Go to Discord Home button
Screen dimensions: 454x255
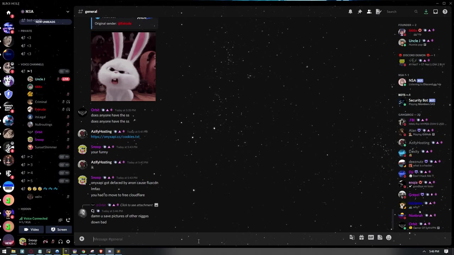pos(9,12)
